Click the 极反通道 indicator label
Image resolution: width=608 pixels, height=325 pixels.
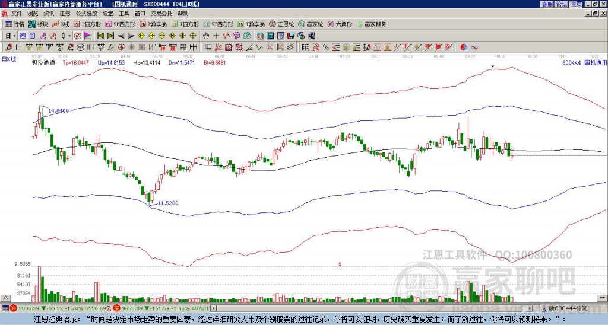[43, 63]
